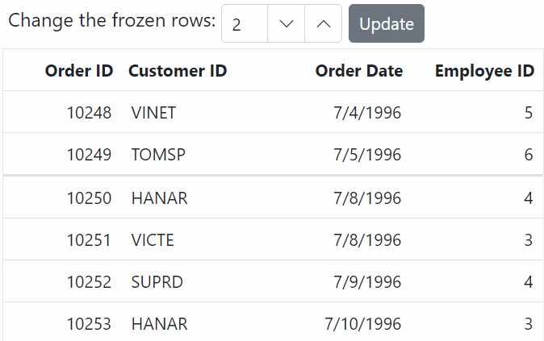
Task: Click the VICTE customer cell
Action: coord(153,240)
